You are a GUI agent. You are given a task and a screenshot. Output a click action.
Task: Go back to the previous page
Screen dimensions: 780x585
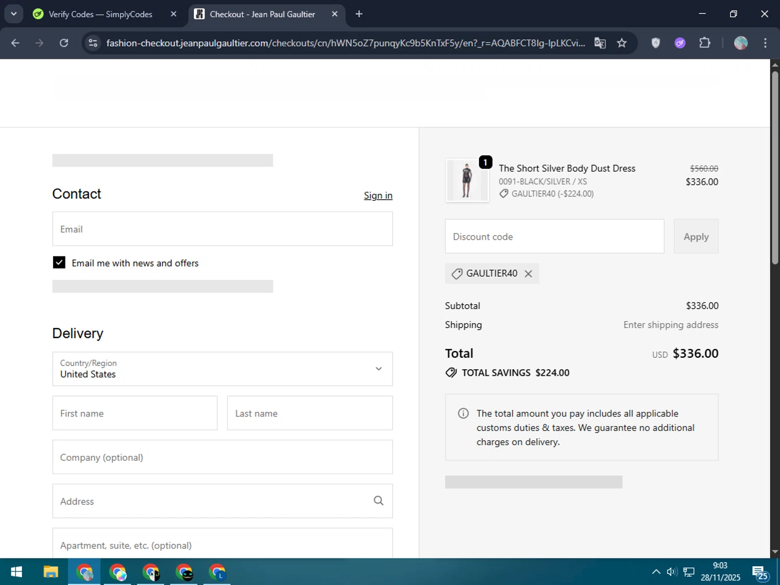(x=15, y=43)
